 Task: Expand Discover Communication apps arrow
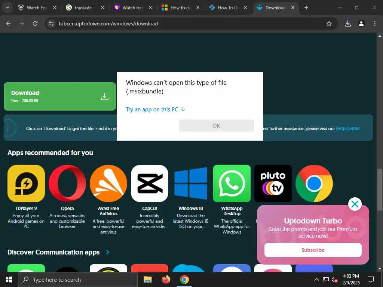(107, 252)
